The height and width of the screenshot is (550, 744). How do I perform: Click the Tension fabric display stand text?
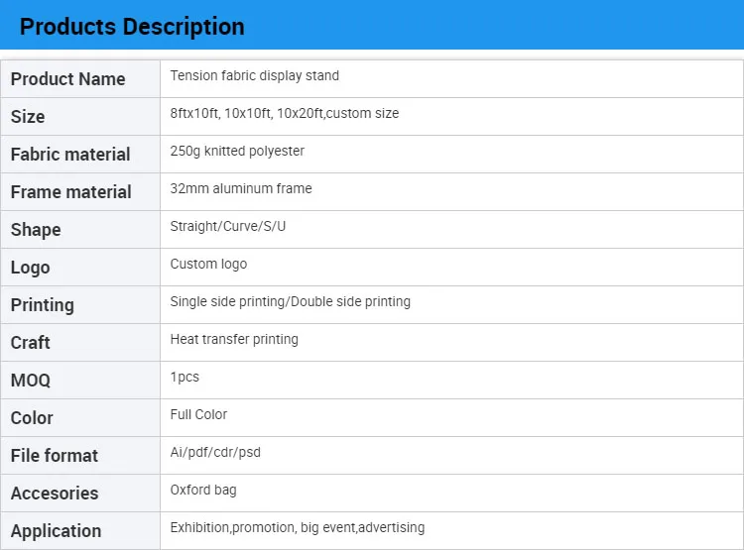point(255,75)
